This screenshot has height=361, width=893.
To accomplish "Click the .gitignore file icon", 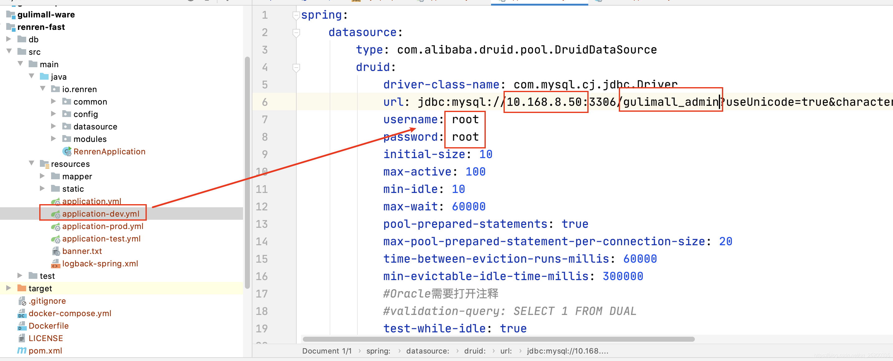I will point(22,301).
